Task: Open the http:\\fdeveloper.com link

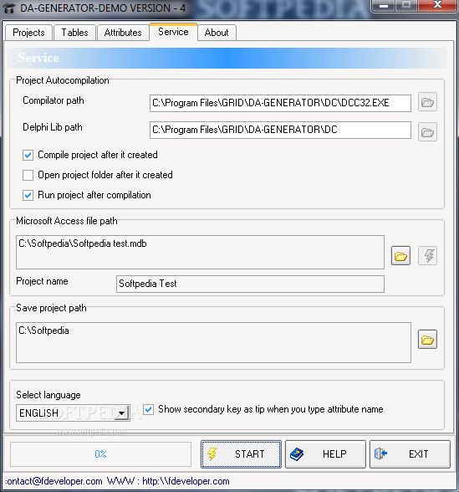Action: pos(186,481)
